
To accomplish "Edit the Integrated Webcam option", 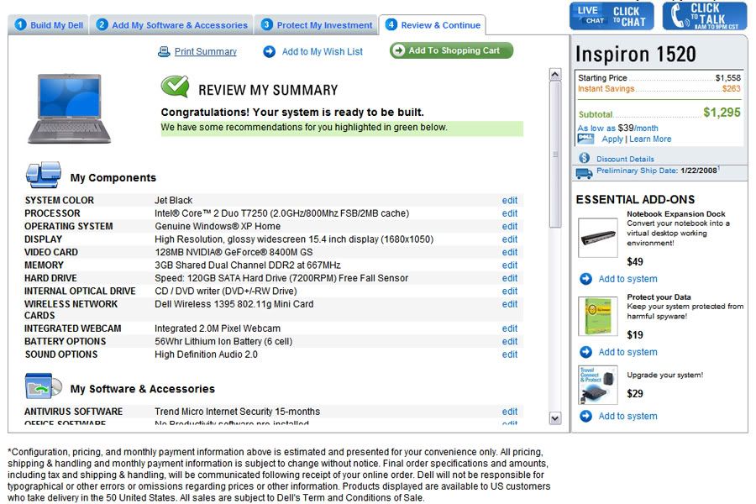I will coord(510,328).
